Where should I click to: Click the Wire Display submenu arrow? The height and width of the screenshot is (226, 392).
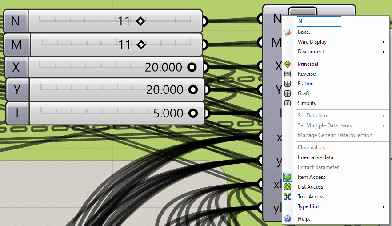click(383, 42)
